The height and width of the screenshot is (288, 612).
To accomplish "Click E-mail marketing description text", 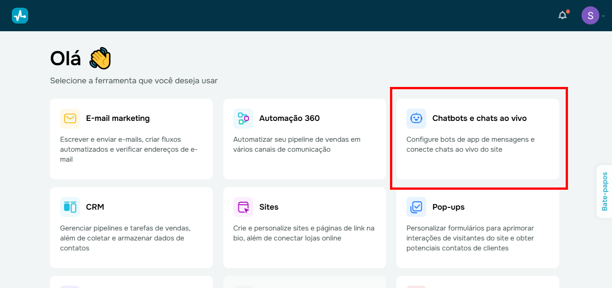I will coord(129,149).
